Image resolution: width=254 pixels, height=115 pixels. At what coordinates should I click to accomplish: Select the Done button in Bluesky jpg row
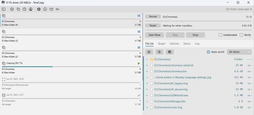pyautogui.click(x=199, y=77)
